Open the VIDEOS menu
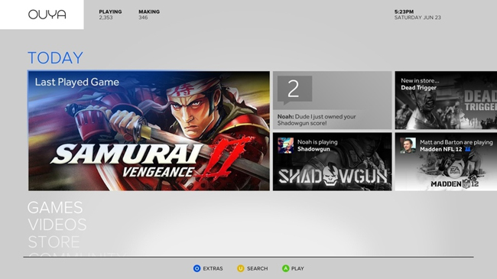This screenshot has height=279, width=497. (x=57, y=225)
